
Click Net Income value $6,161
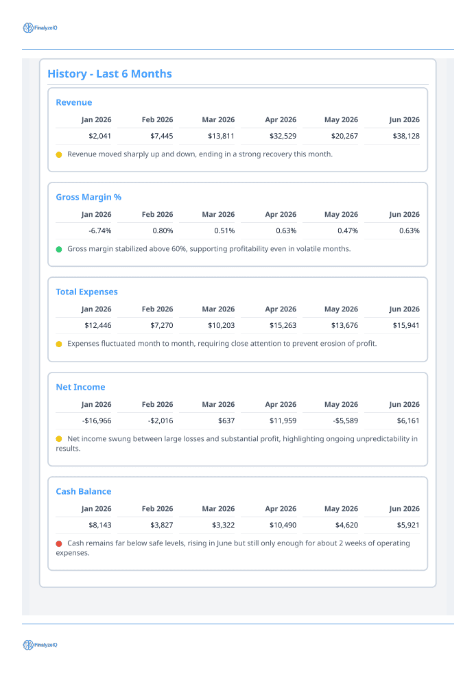point(408,421)
